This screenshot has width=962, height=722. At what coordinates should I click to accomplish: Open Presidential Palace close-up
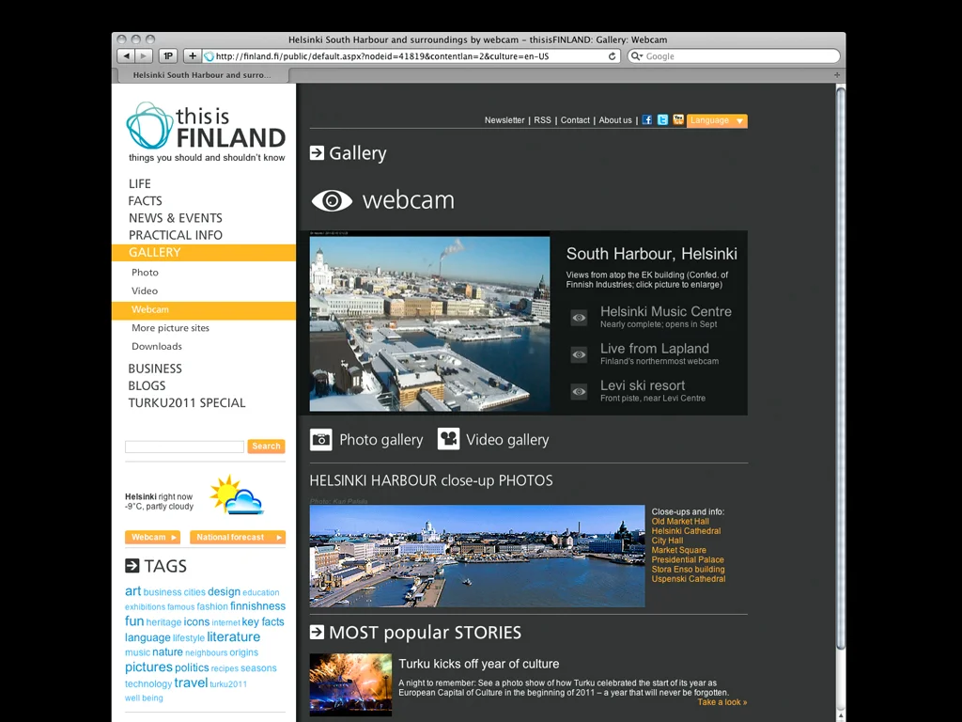(x=688, y=560)
